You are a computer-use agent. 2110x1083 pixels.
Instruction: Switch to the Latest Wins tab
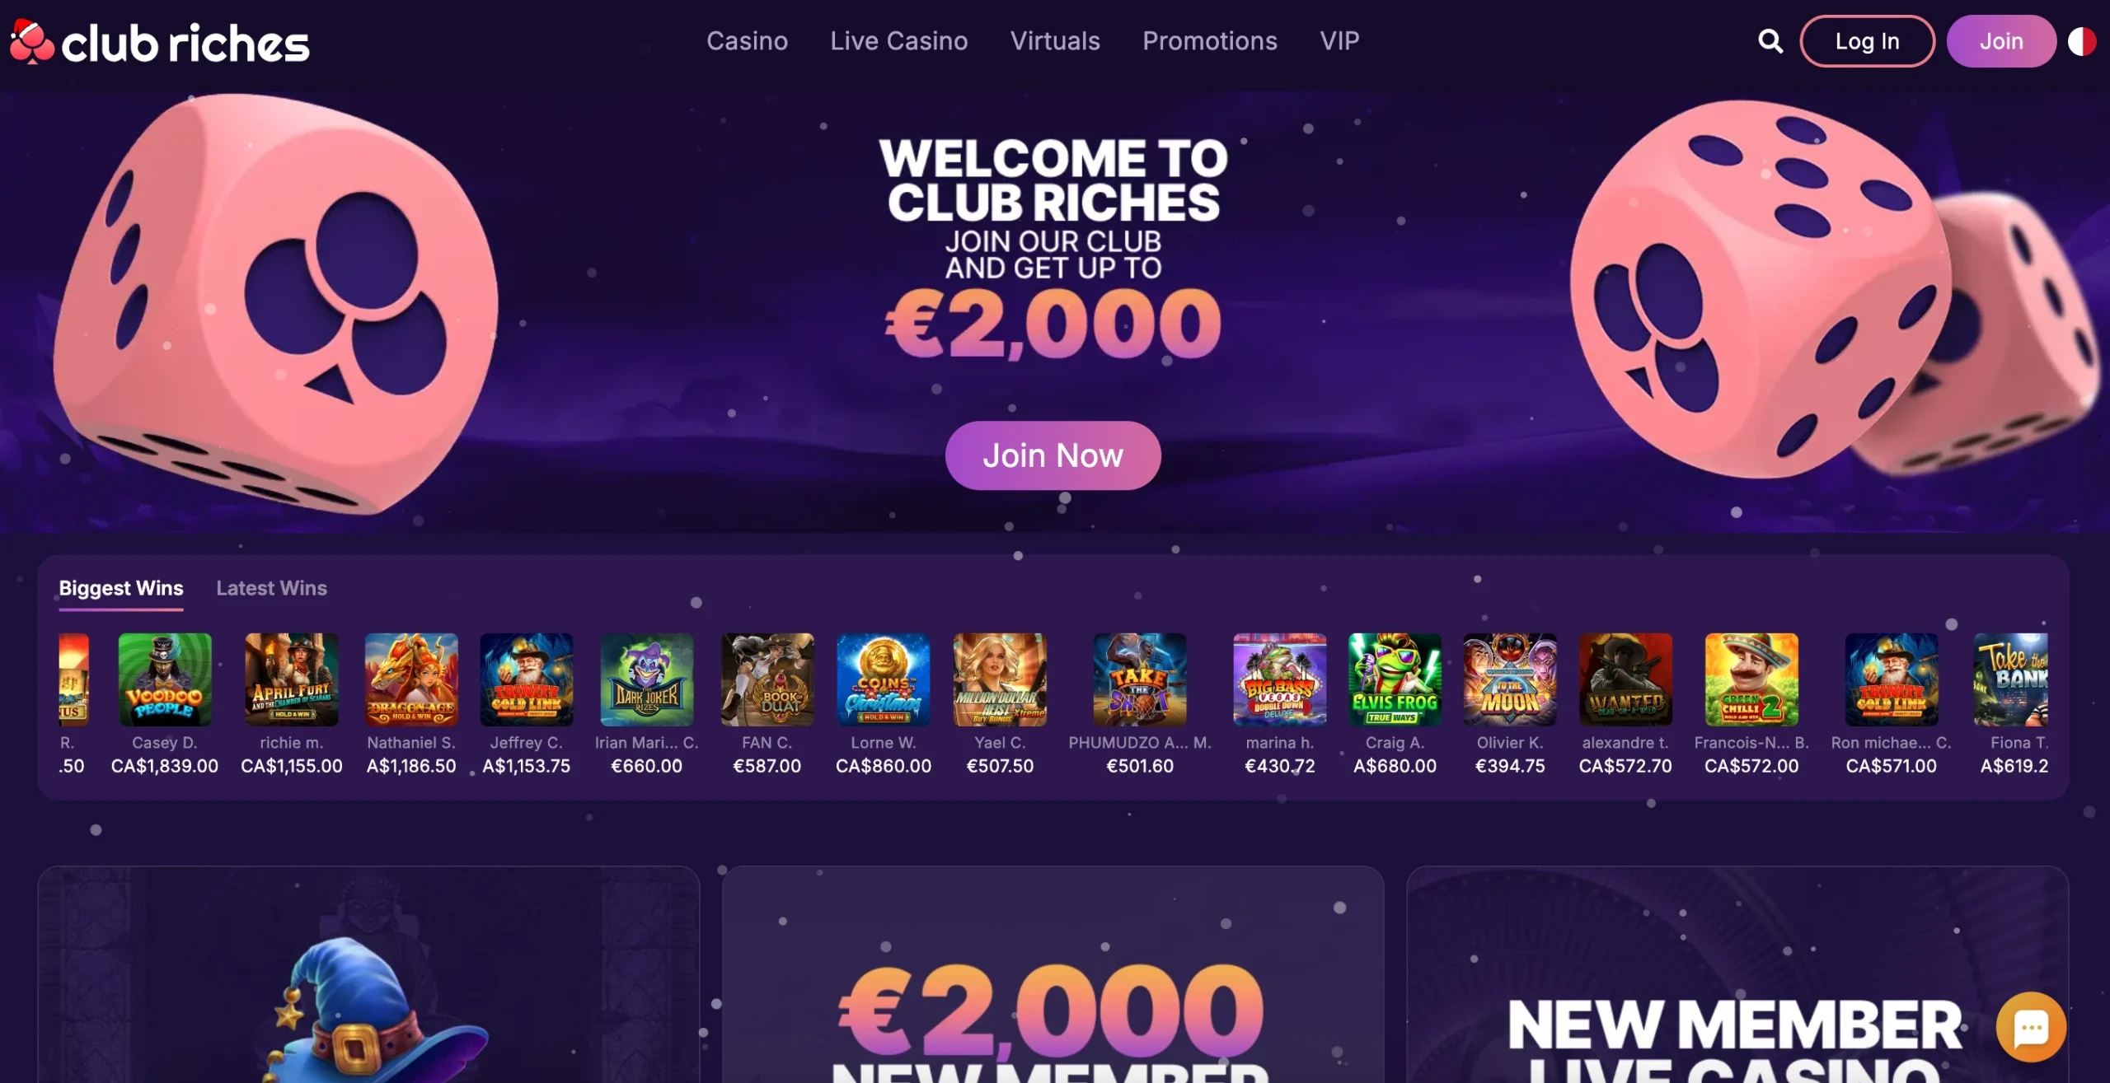(271, 588)
